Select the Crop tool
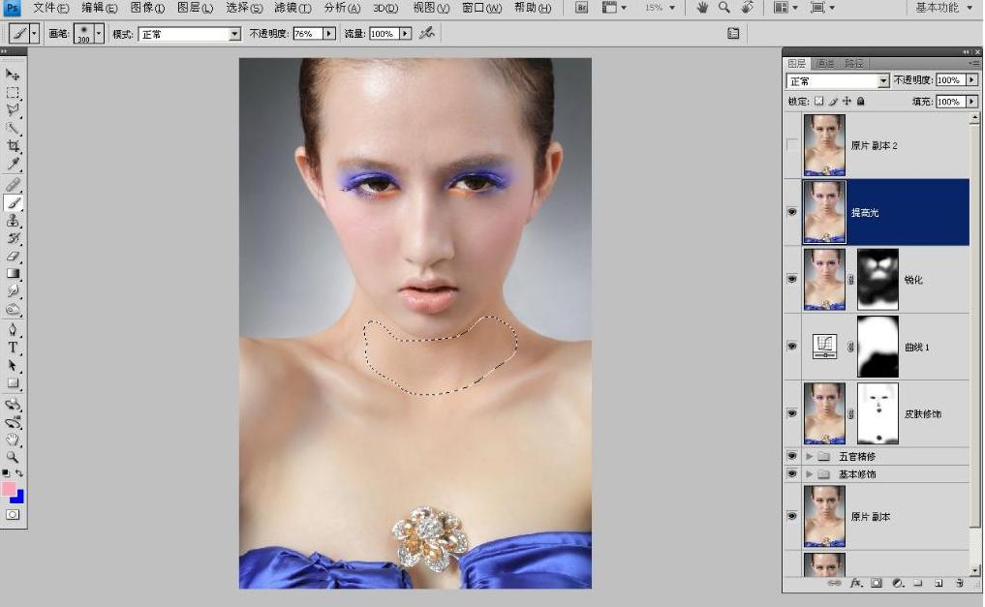Screen dimensions: 985x607 coord(13,146)
